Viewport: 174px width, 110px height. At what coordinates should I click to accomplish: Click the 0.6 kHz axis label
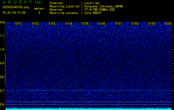(x=2, y=105)
